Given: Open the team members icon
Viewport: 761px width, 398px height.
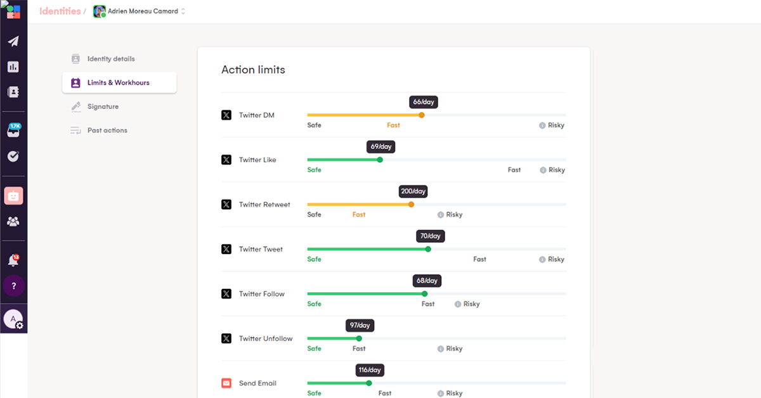Looking at the screenshot, I should 13,221.
